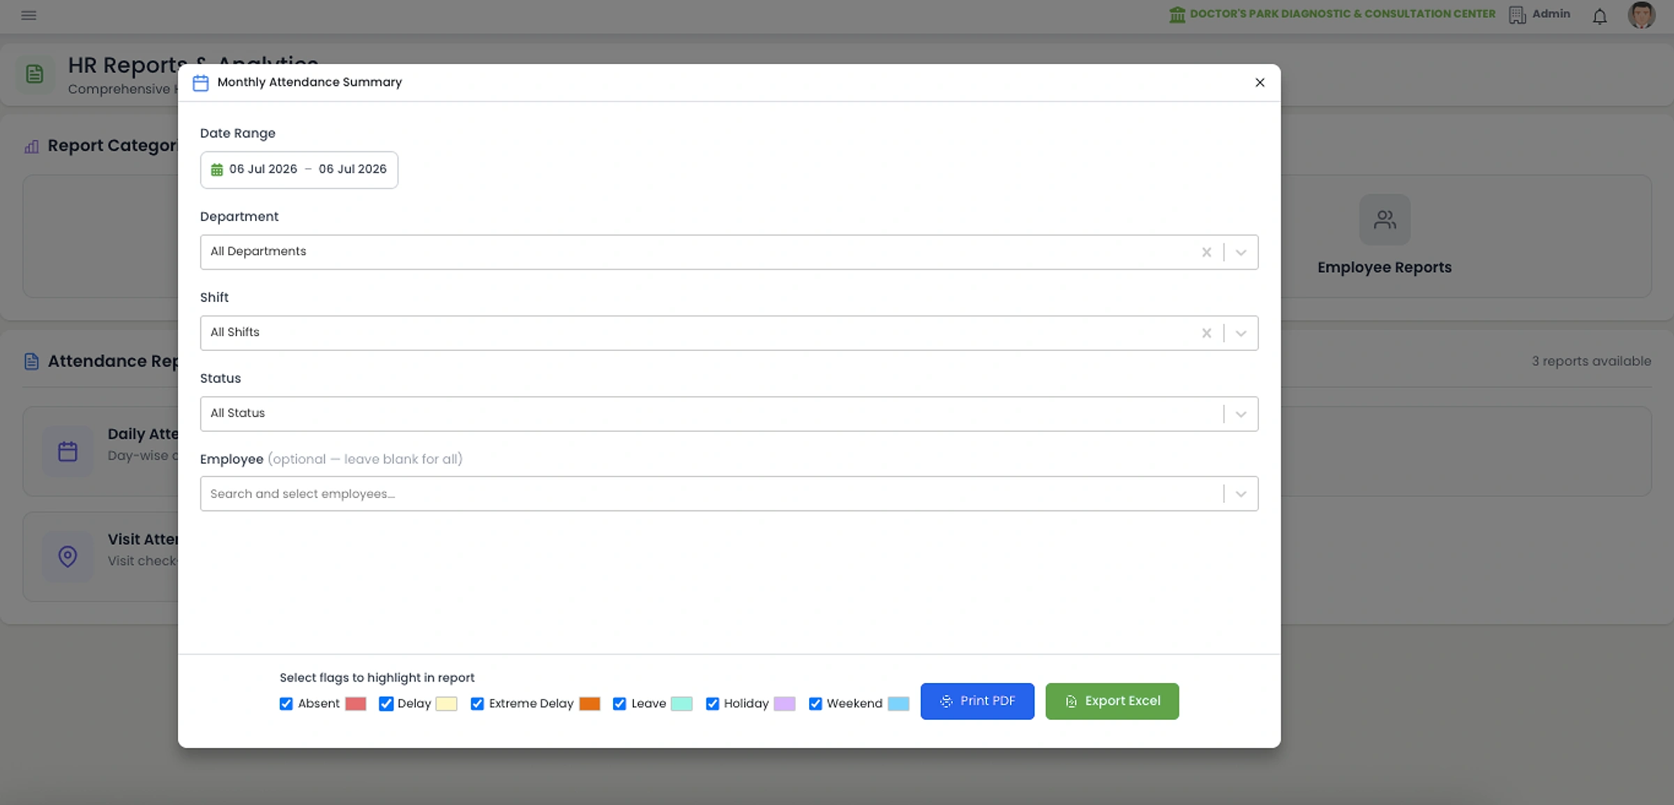
Task: Click the end date 06 Jul 2026
Action: click(352, 170)
